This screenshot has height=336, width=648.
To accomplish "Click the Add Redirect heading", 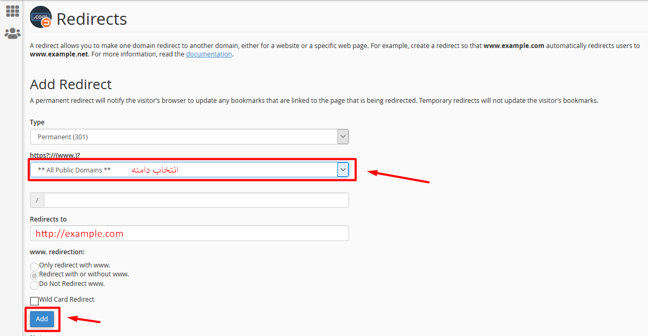I will click(71, 84).
